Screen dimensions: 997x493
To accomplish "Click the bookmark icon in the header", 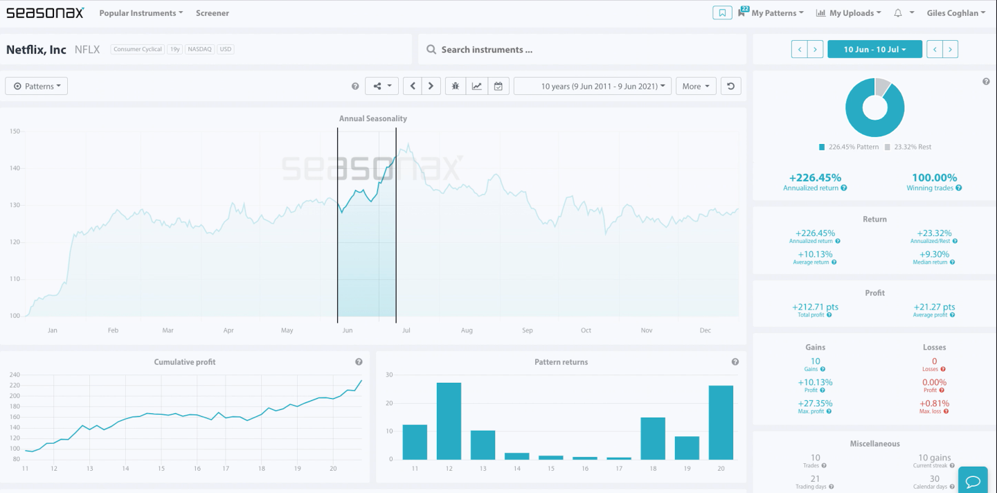I will (722, 12).
